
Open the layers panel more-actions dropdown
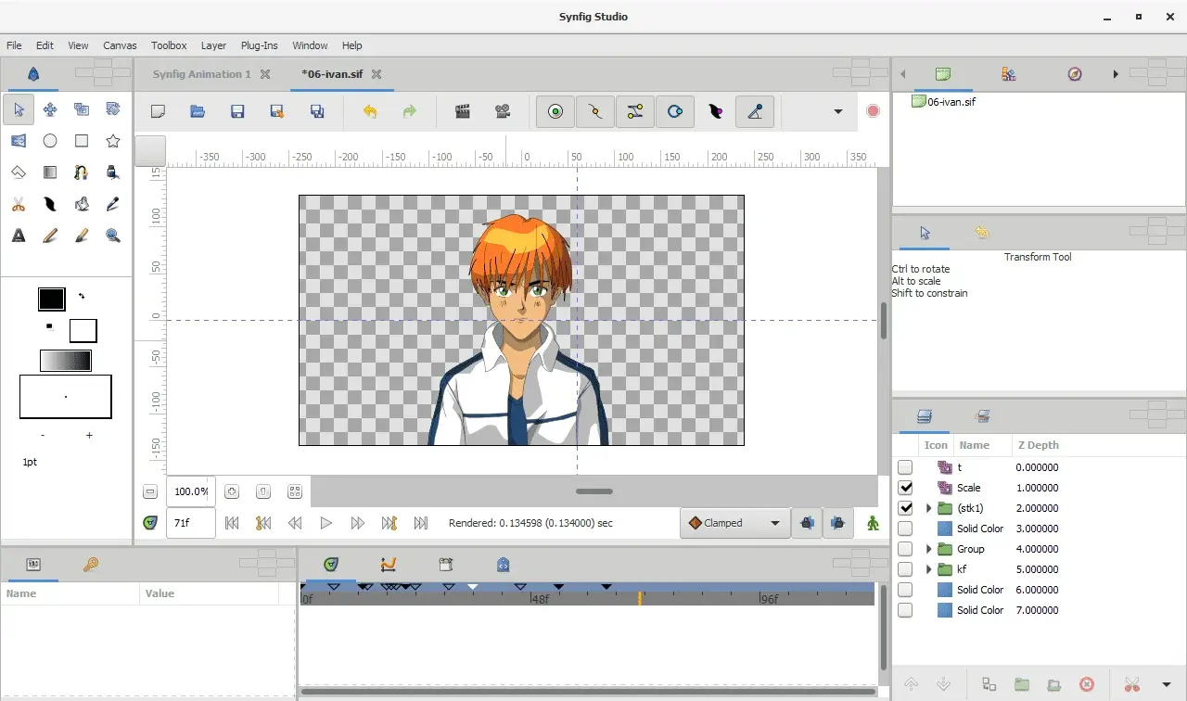[1166, 685]
